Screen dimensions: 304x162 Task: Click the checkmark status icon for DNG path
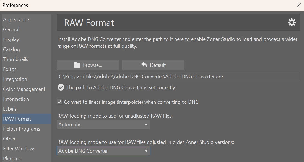61,87
